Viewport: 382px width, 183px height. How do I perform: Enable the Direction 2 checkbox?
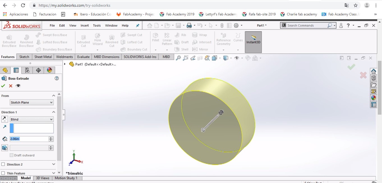click(3, 165)
